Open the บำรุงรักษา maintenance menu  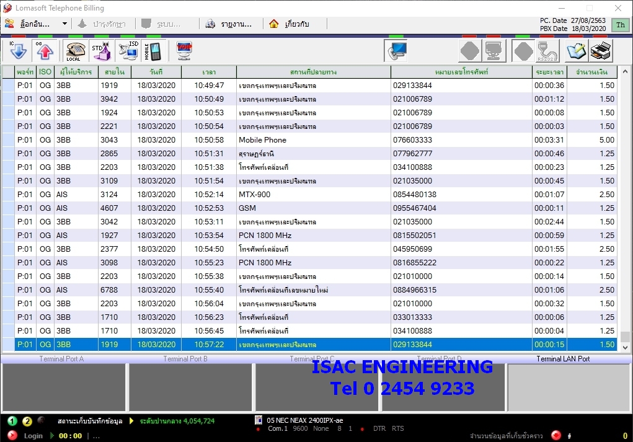tap(102, 24)
